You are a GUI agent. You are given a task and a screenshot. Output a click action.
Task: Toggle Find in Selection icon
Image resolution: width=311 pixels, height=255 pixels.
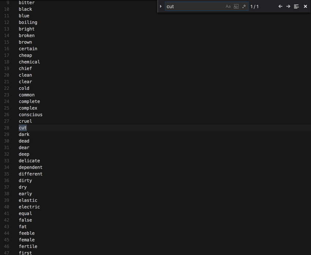click(x=296, y=6)
